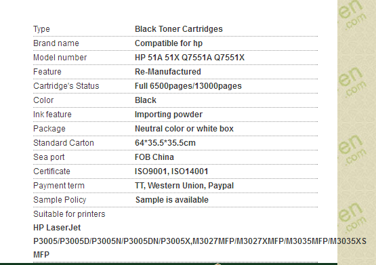Click the 'P3005/P3005D/P3005N' printer models line

coord(200,241)
